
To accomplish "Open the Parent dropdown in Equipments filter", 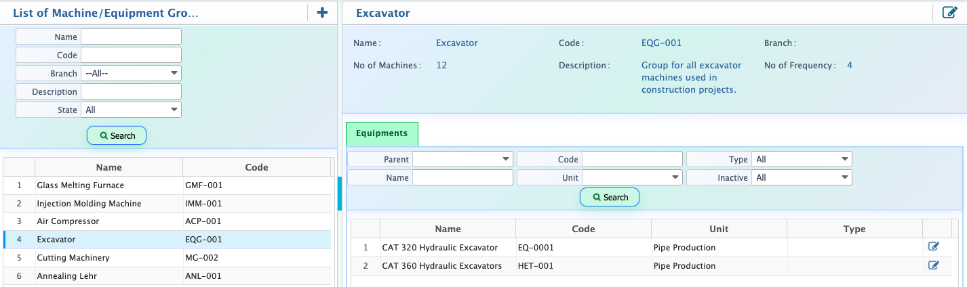I will (x=462, y=159).
